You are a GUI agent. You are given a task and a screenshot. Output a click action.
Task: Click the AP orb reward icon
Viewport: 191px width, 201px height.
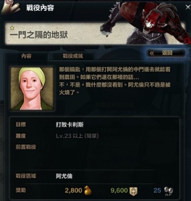(168, 191)
